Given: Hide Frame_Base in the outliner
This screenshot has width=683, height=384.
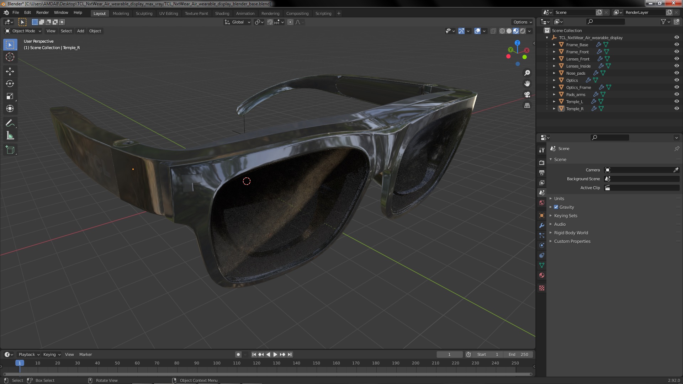Looking at the screenshot, I should 677,44.
